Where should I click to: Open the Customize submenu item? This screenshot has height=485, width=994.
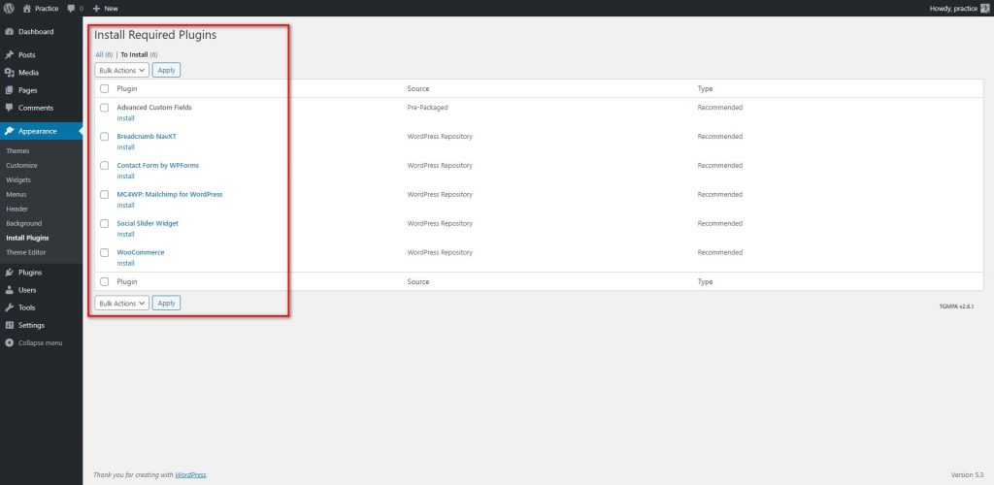pyautogui.click(x=21, y=165)
